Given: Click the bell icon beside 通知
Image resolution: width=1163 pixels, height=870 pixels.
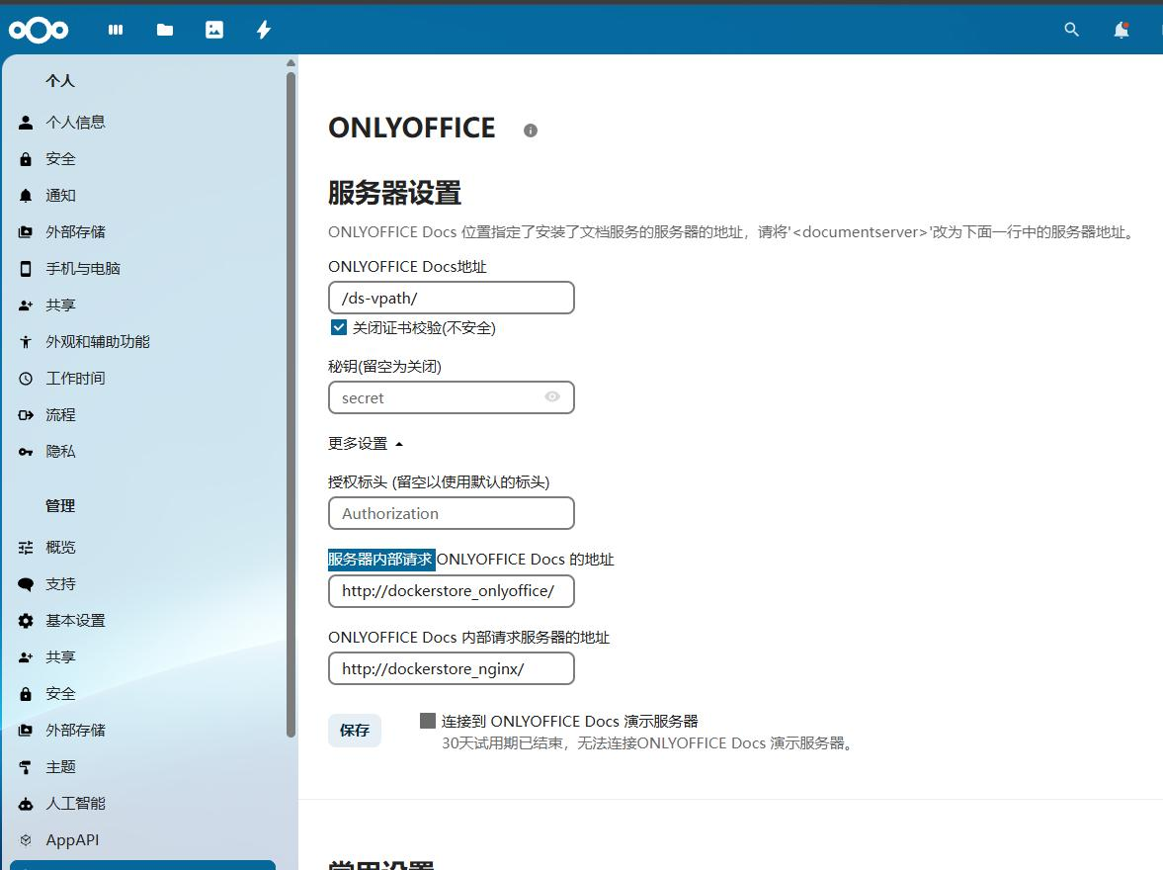Looking at the screenshot, I should click(26, 195).
